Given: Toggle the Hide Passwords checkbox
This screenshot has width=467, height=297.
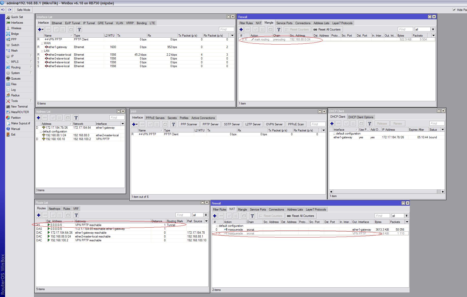Looking at the screenshot, I should pos(454,10).
